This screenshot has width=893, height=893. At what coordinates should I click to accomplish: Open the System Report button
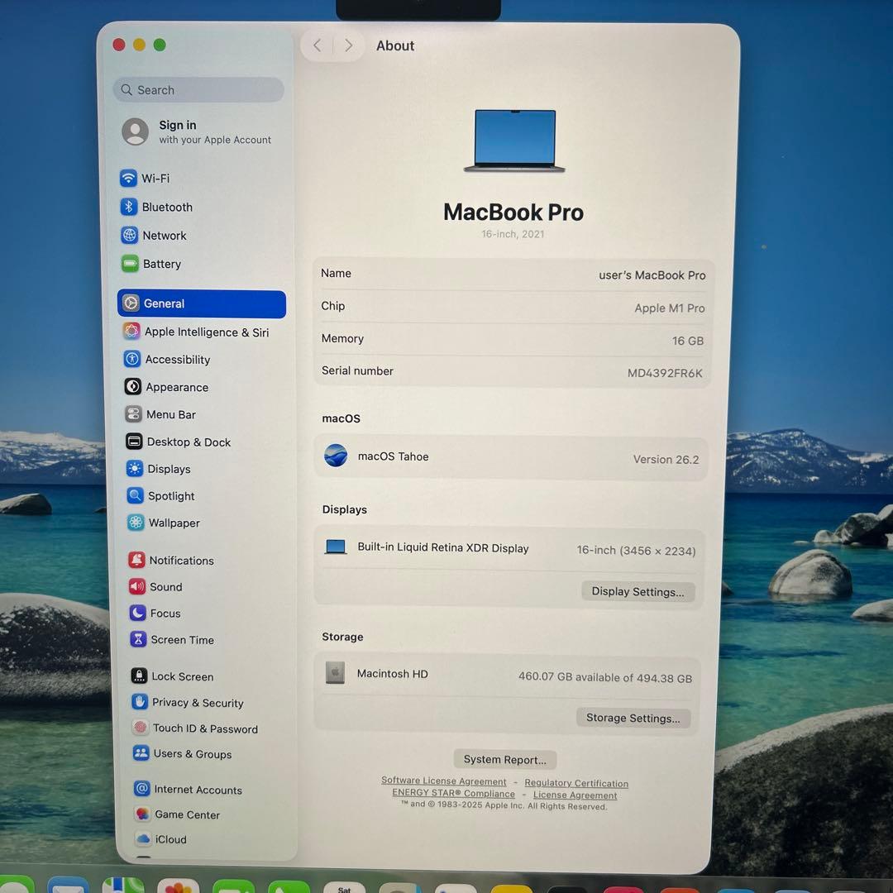[x=505, y=759]
